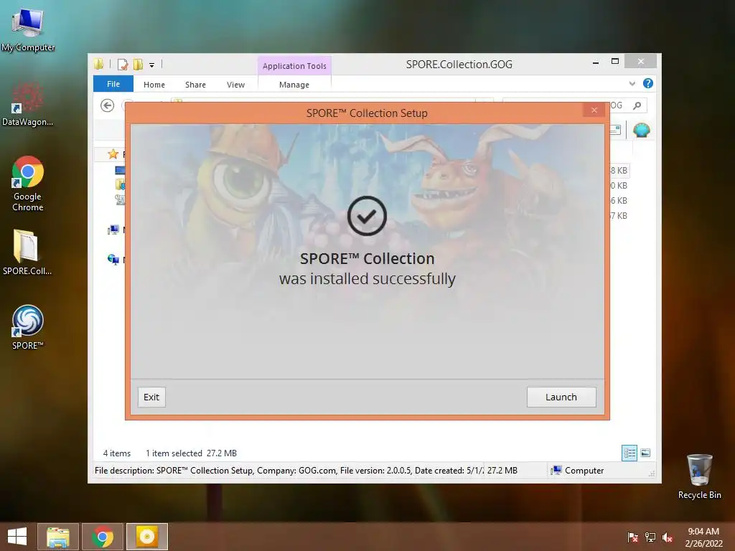
Task: Open the Share ribbon tab
Action: [195, 85]
